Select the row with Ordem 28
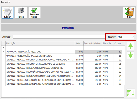 click(x=64, y=84)
